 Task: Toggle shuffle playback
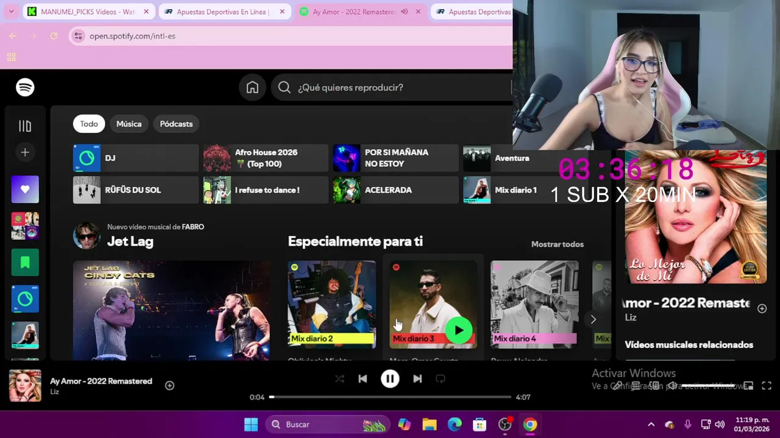pos(339,379)
